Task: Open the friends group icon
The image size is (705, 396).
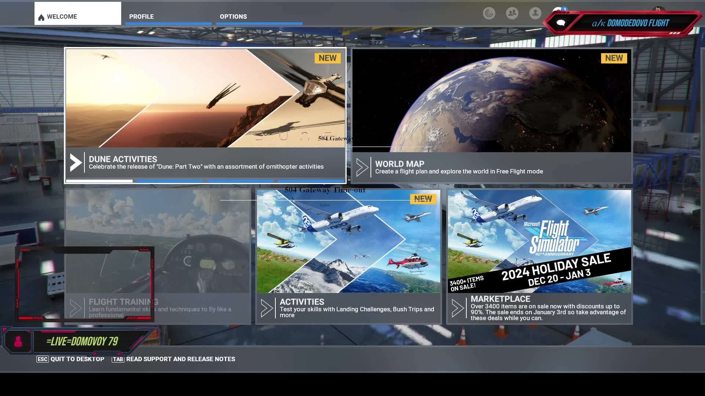Action: (512, 14)
